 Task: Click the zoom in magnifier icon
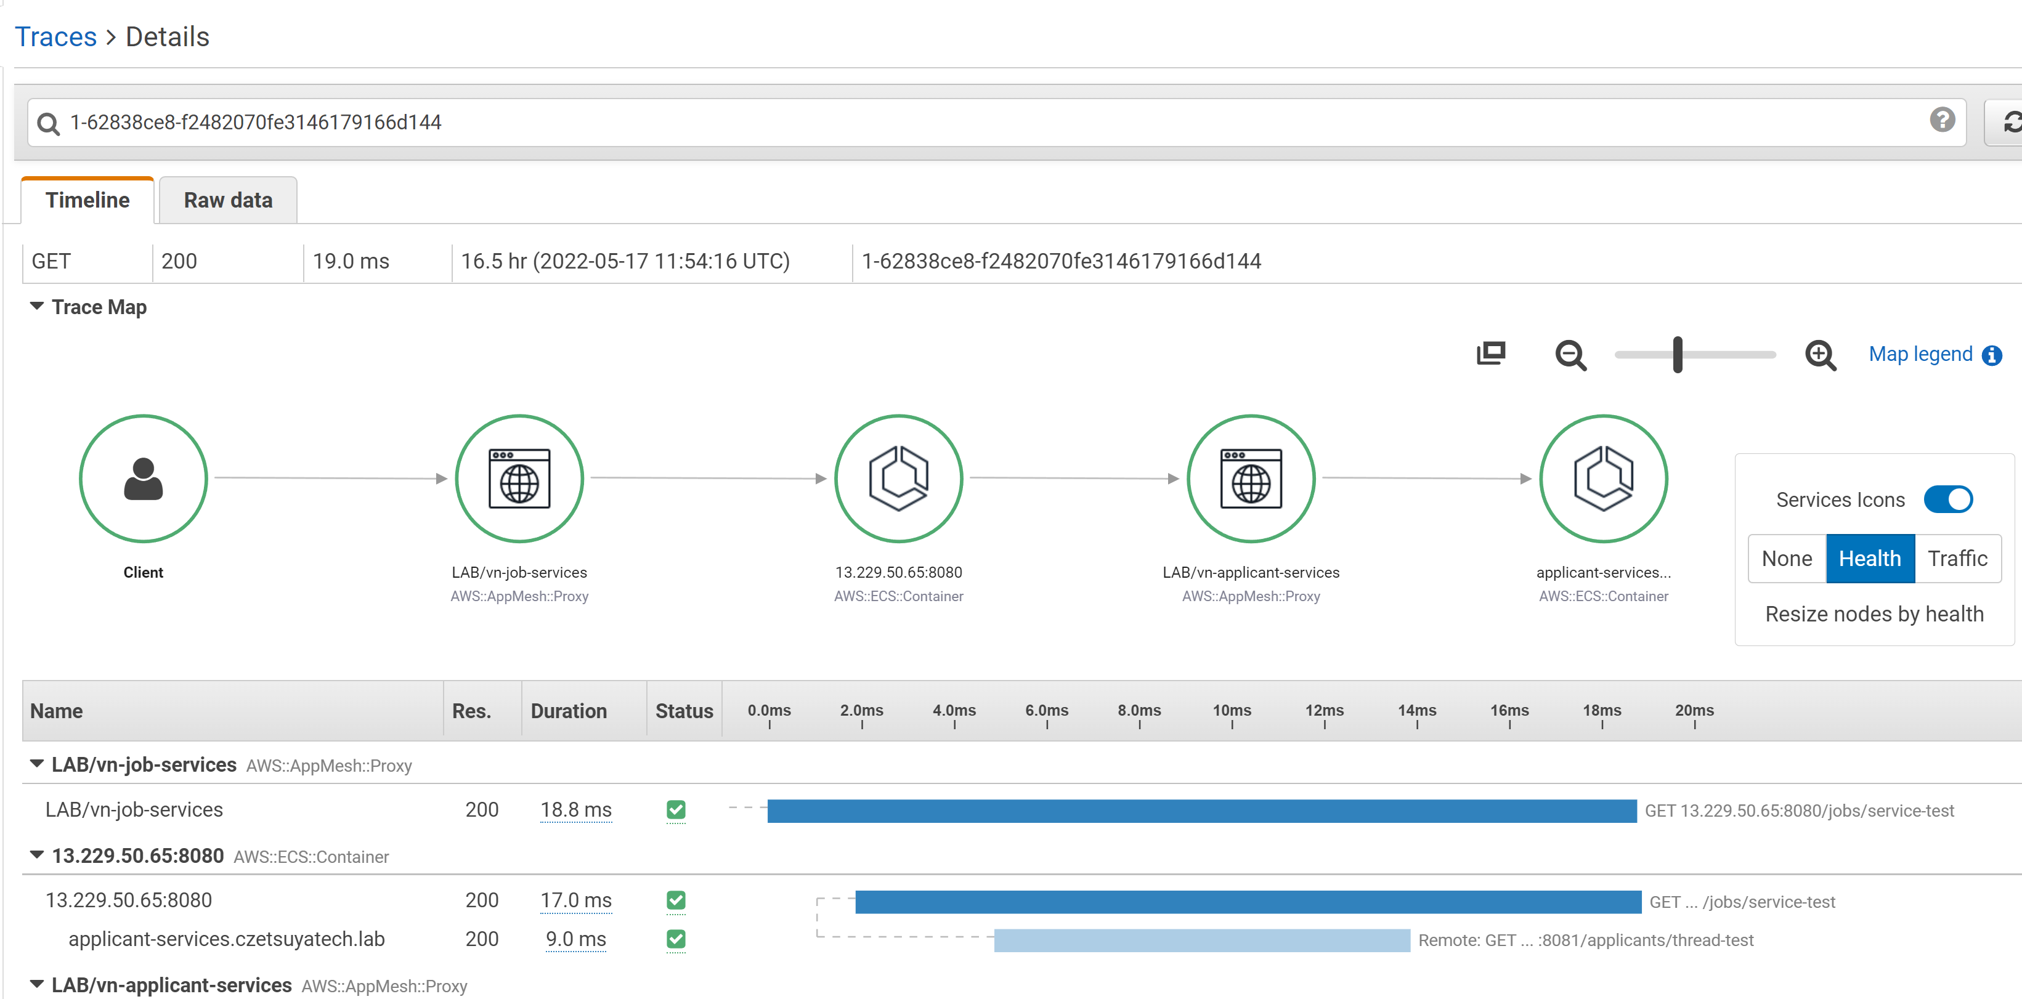(1819, 355)
